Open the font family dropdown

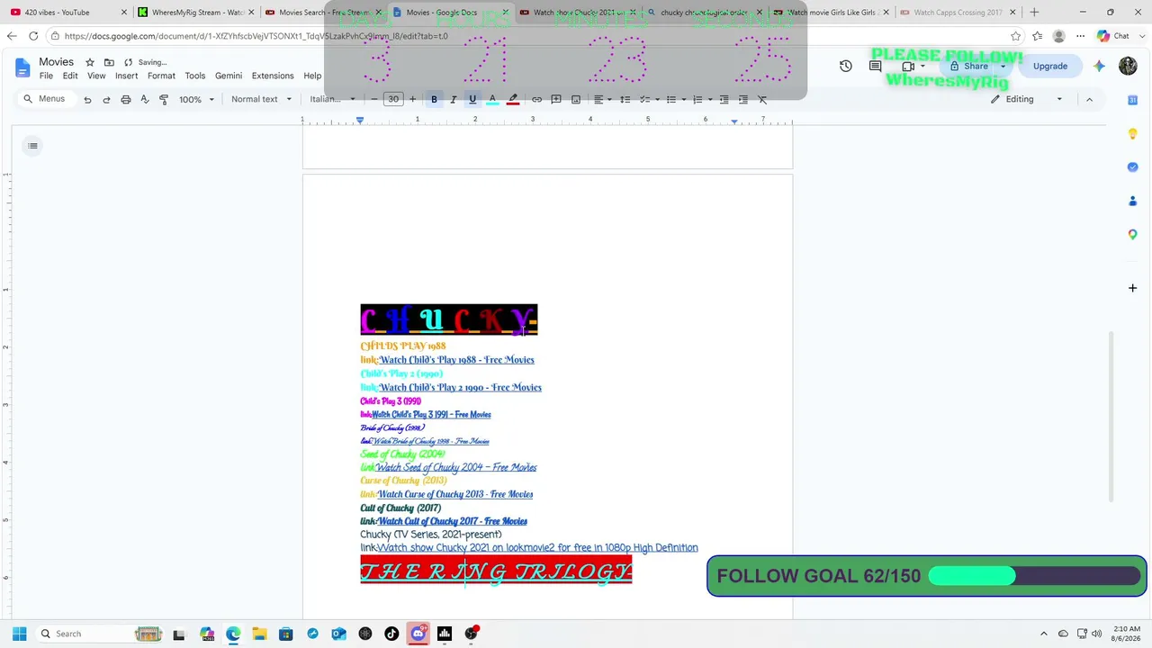[333, 99]
